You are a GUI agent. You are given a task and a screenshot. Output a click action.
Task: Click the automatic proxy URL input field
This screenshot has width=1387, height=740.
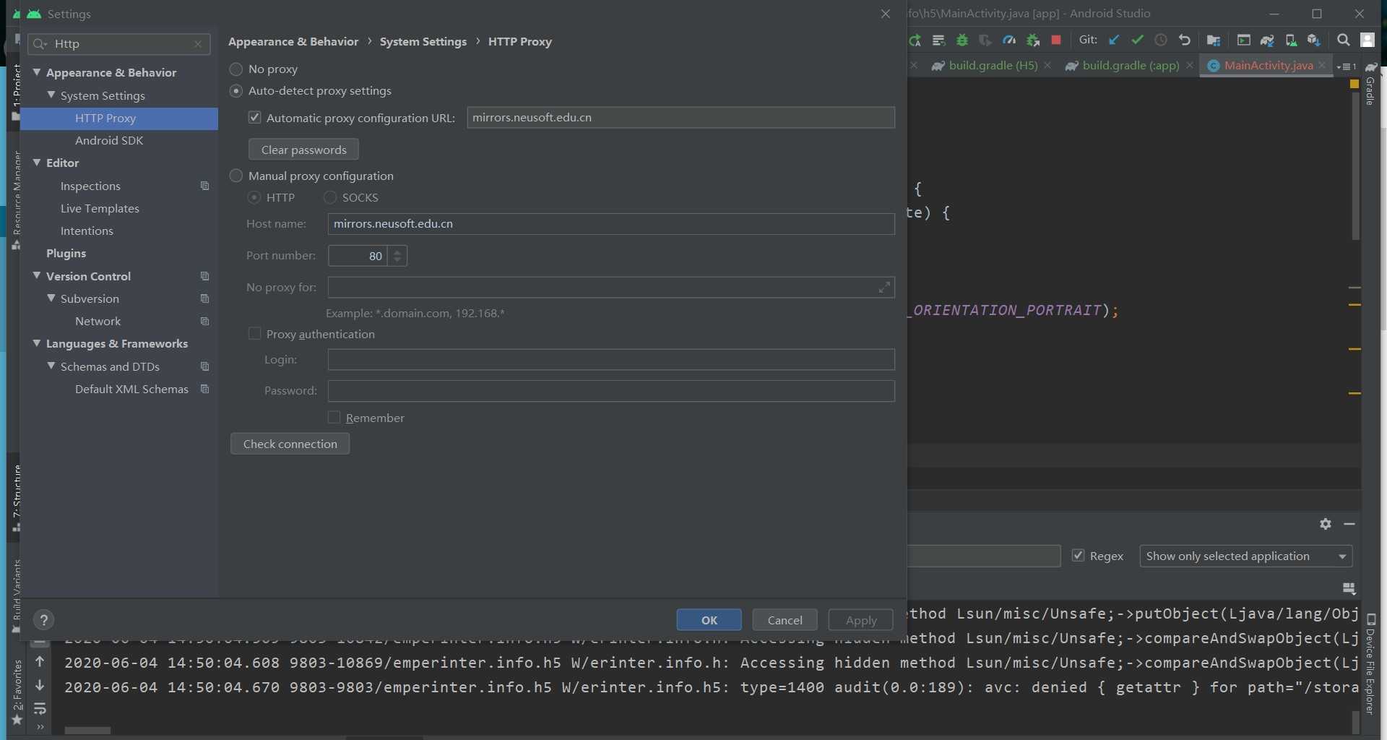(x=680, y=117)
